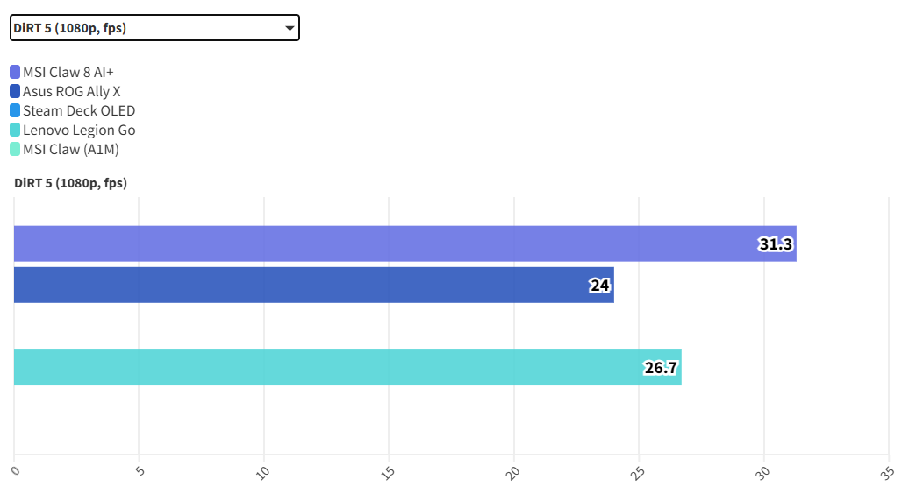Hide the Lenovo Legion Go series label

(x=79, y=130)
